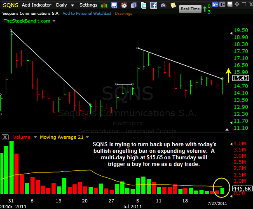The width and height of the screenshot is (253, 209).
Task: Click the four-arrow move icon
Action: tap(237, 4)
